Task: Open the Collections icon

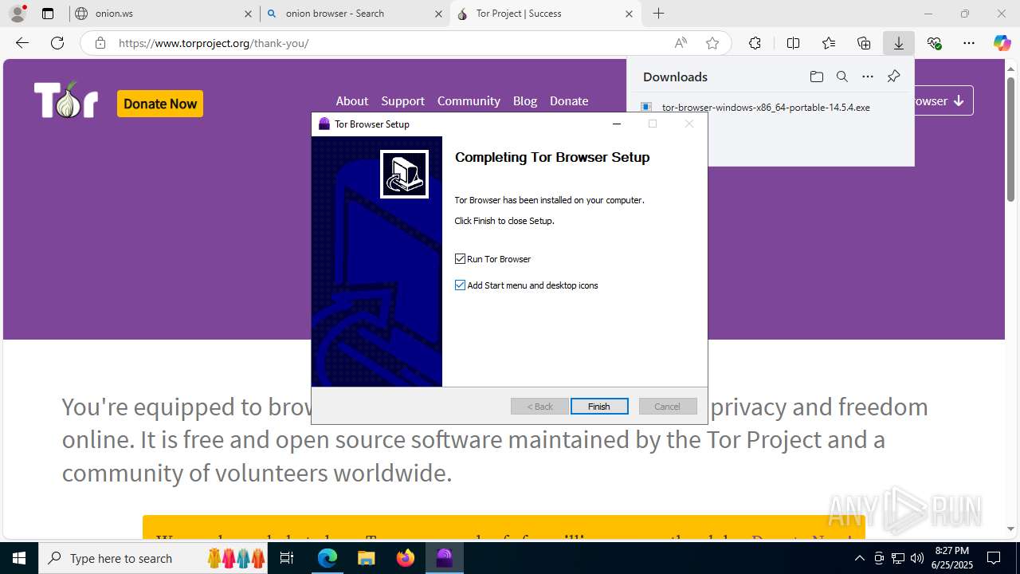Action: 864,43
